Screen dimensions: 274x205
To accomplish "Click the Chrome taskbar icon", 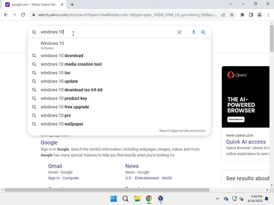I will [x=149, y=199].
